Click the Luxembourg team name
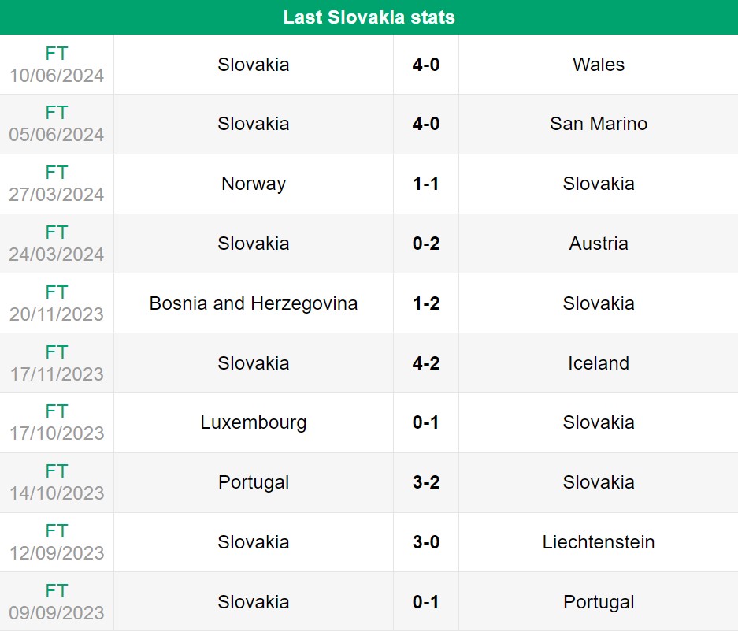Screen dimensions: 738x632 (254, 422)
